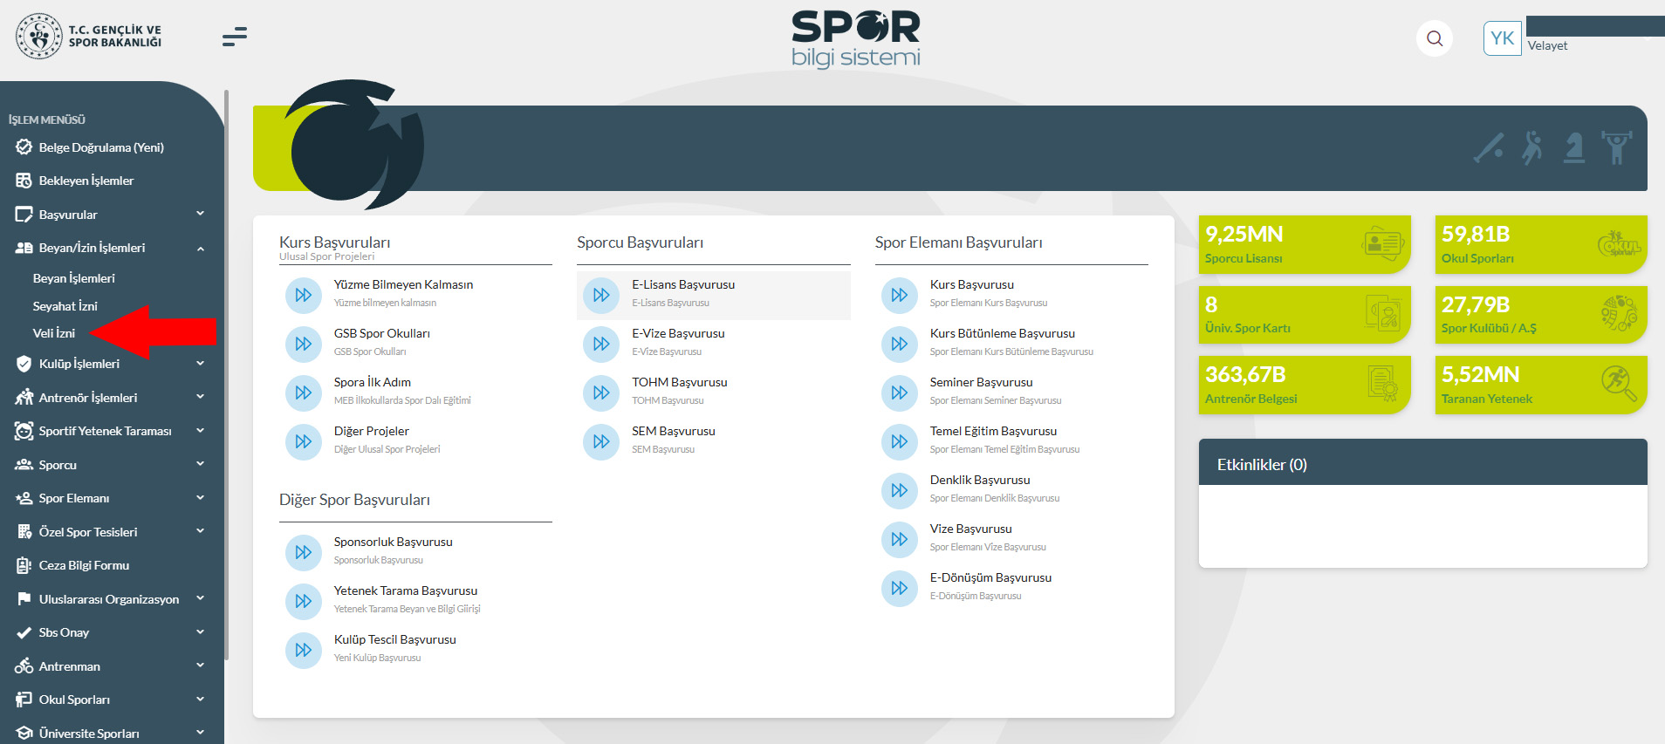Open the Belge Doğrulama (Yeni) menu item
Screen dimensions: 1665x744
click(x=101, y=147)
